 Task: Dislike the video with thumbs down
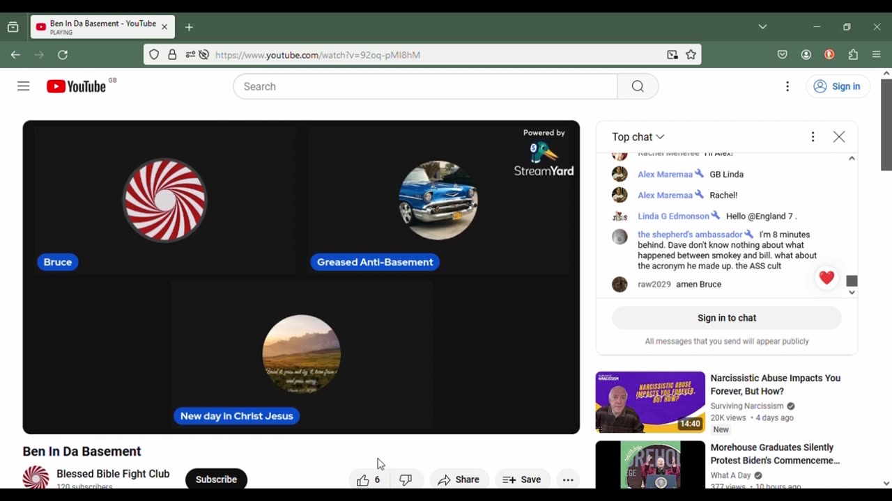tap(406, 479)
